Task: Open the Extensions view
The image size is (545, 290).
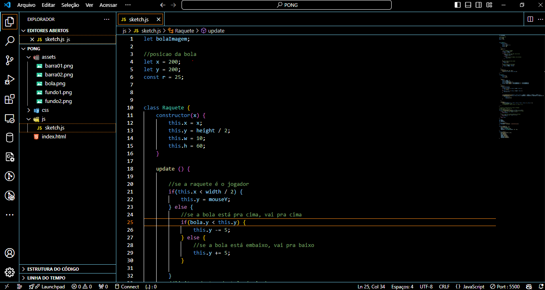Action: [x=10, y=99]
